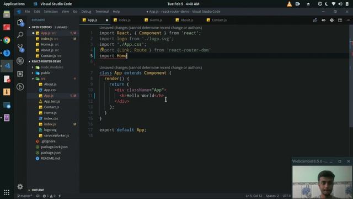Open the volume tray icon
353x199 pixels.
340,4
